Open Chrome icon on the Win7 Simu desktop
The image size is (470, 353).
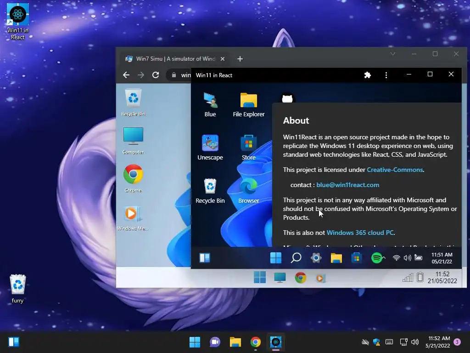point(133,178)
